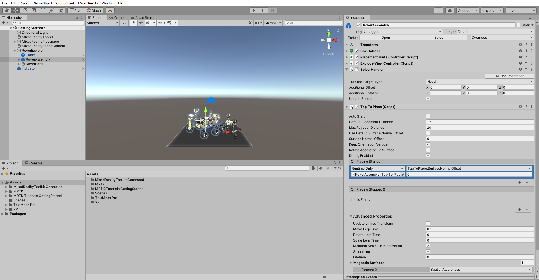Switch to the Game tab
This screenshot has height=280, width=539.
pyautogui.click(x=117, y=17)
